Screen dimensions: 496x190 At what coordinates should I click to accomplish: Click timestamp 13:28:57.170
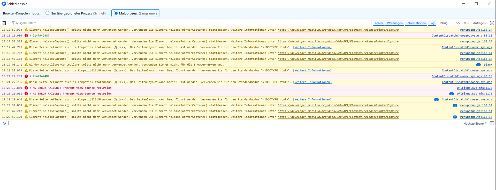pos(12,117)
